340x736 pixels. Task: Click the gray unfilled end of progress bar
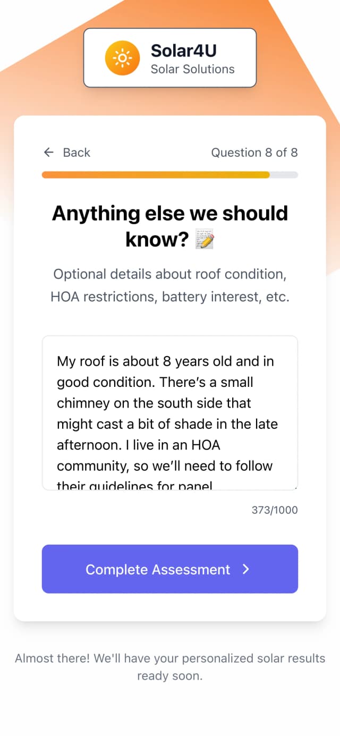tap(284, 175)
